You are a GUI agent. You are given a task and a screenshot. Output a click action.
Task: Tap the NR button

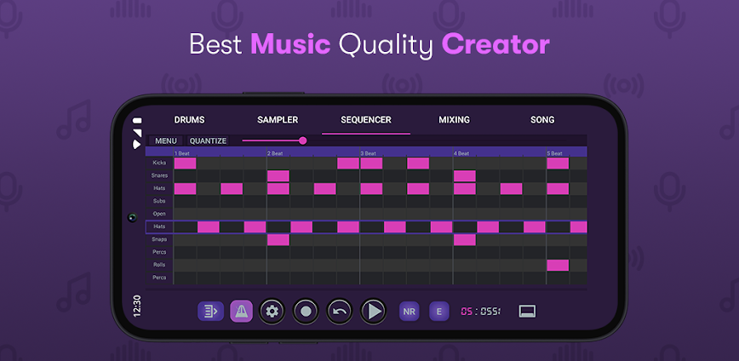pos(409,312)
